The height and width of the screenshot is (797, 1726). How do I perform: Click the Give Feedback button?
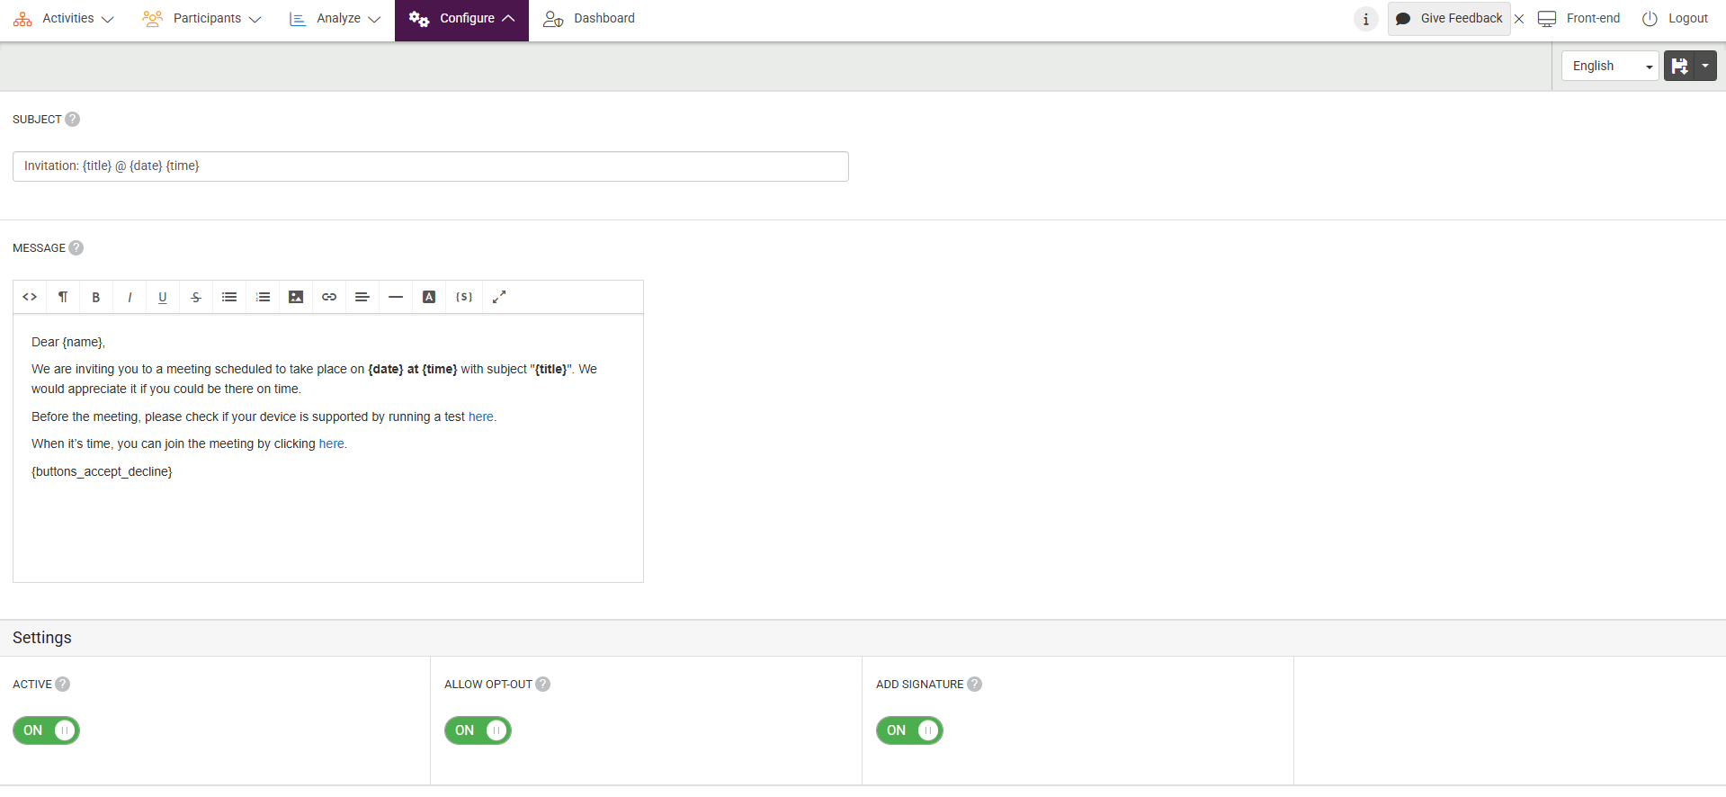pos(1449,19)
